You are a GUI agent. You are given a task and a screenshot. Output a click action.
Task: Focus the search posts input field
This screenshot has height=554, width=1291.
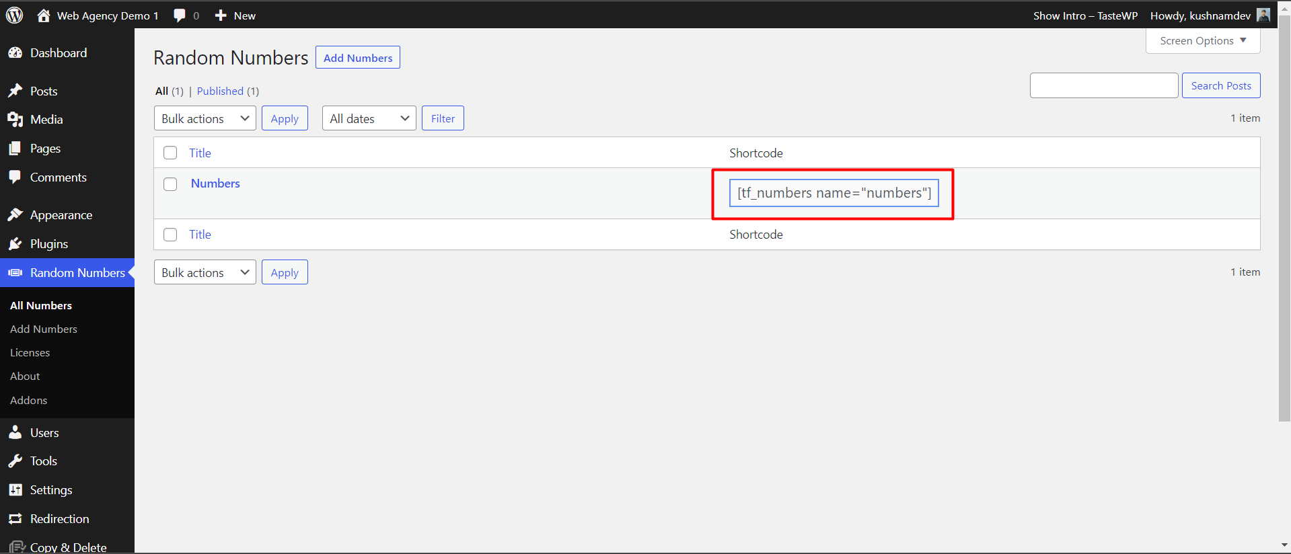coord(1104,85)
